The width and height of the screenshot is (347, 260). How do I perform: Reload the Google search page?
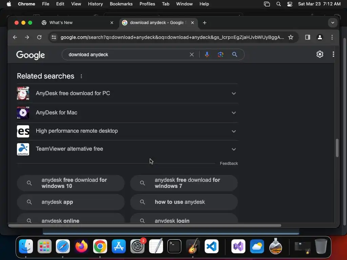39,37
